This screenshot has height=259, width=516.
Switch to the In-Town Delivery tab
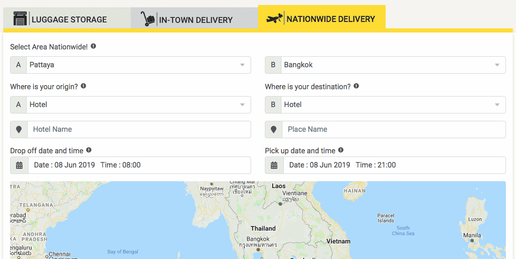194,18
